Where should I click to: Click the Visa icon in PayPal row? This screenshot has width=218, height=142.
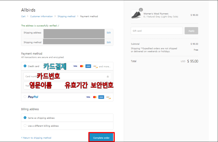pos(88,97)
